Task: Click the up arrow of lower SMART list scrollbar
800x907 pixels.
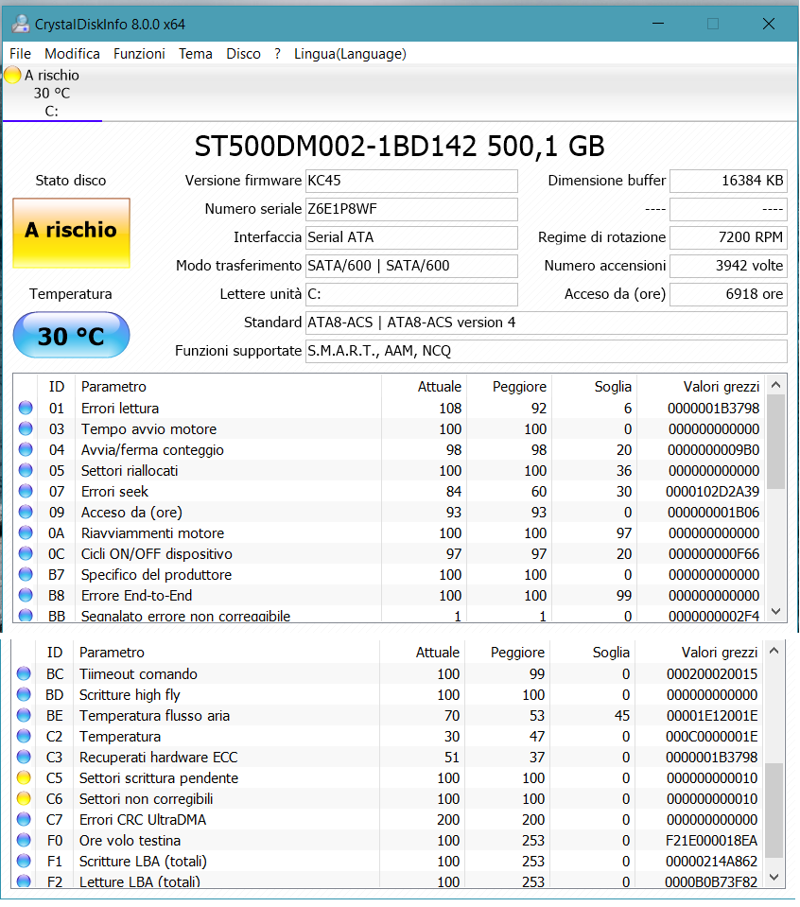Action: point(774,651)
